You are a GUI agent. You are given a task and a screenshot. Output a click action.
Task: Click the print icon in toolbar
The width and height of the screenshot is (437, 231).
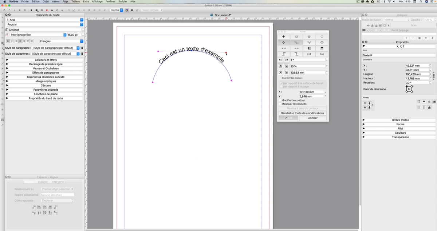point(52,10)
